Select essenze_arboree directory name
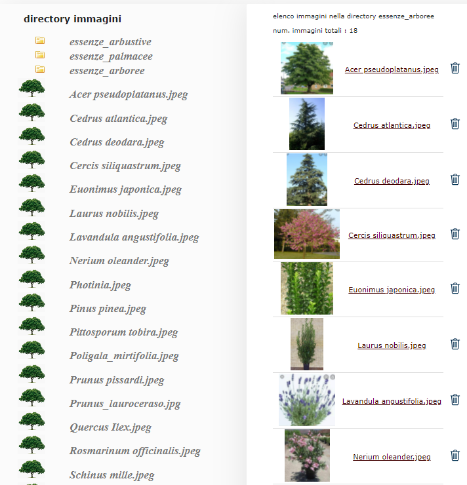467x485 pixels. [x=107, y=71]
